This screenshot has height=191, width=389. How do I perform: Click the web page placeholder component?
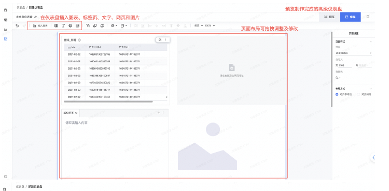coord(231,71)
